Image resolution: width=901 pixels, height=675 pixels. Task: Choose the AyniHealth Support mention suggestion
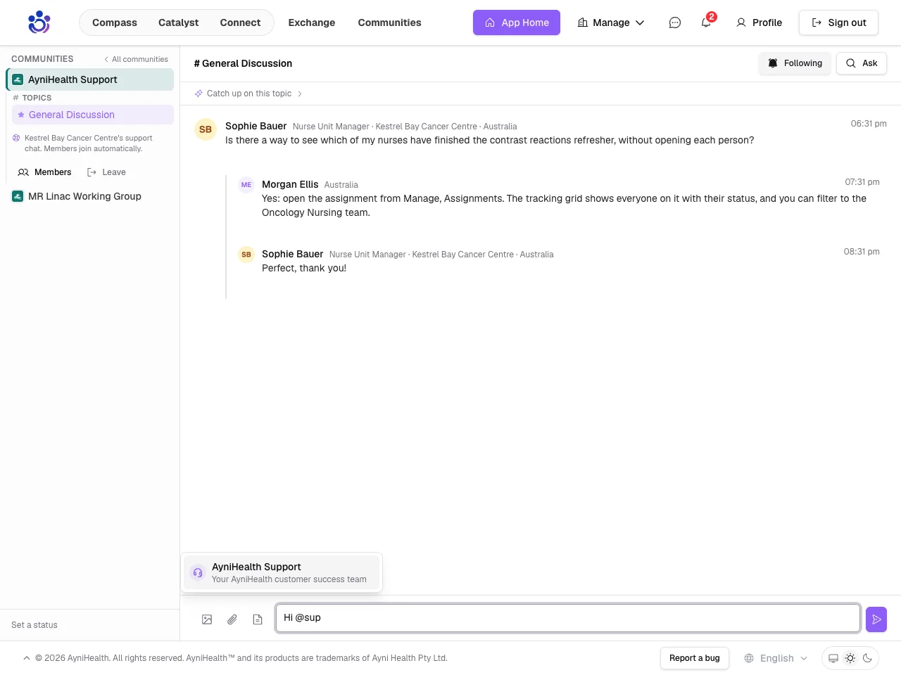pyautogui.click(x=282, y=572)
